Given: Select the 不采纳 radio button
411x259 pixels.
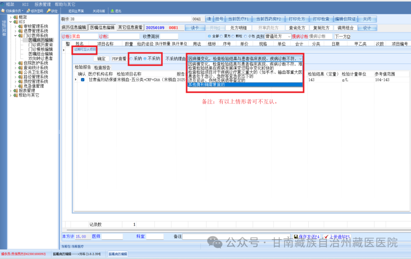Looking at the screenshot, I should tap(145, 59).
